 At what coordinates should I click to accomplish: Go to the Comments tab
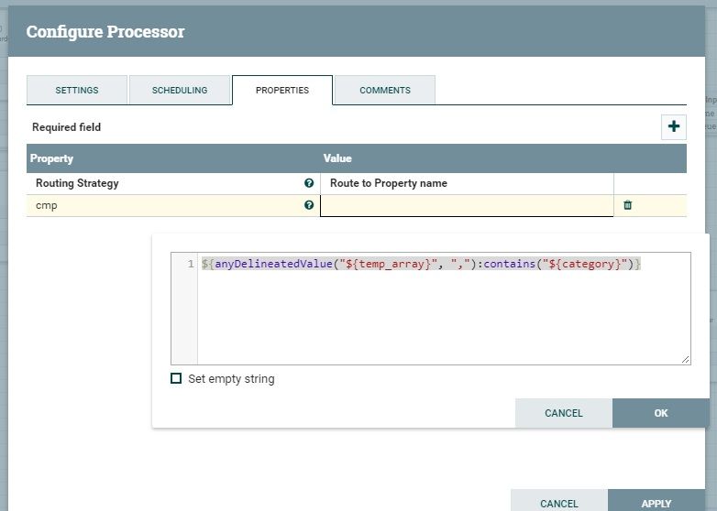click(385, 91)
